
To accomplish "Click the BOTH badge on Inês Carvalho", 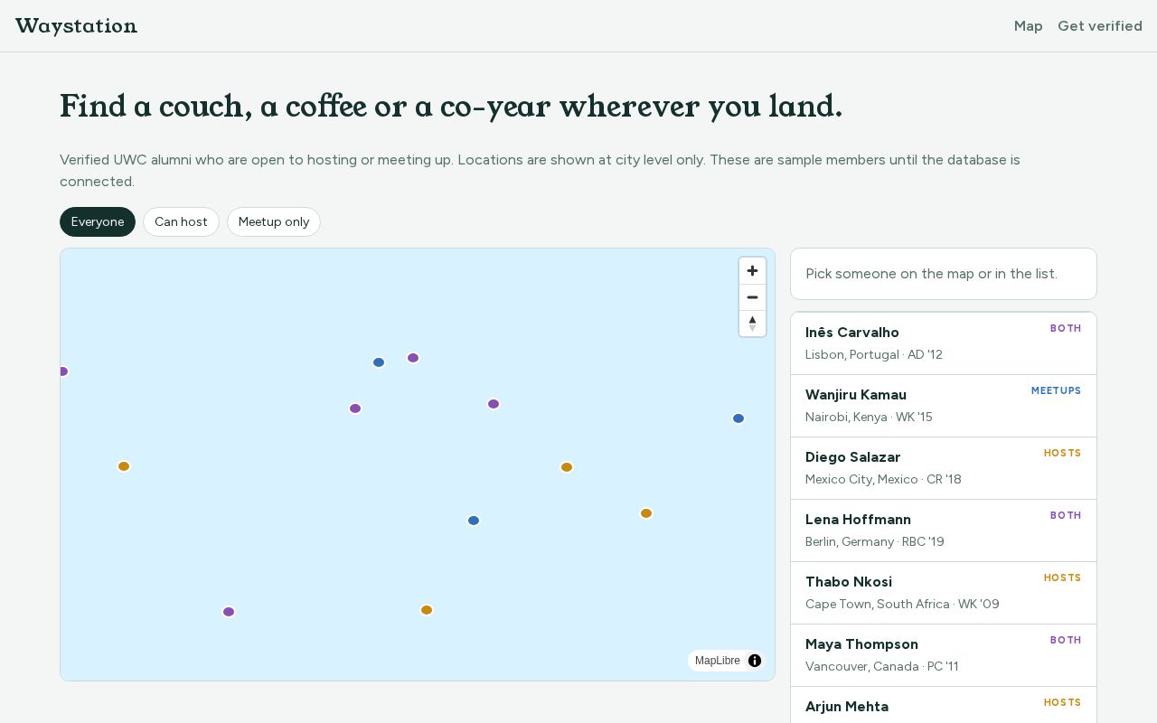I will coord(1066,329).
